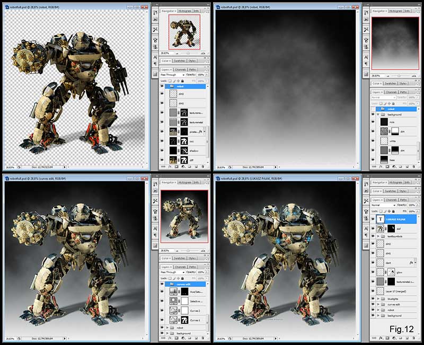
Task: Click Navigator zoom slider in curves edit window
Action: [188, 251]
